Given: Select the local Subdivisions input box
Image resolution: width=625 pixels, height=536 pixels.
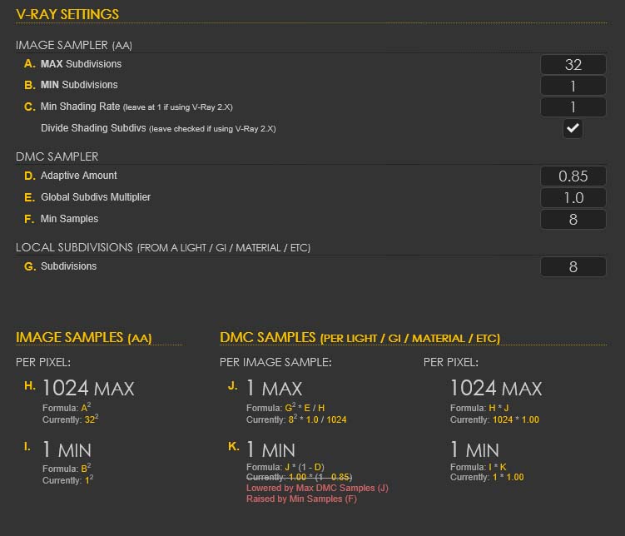Looking at the screenshot, I should pyautogui.click(x=573, y=267).
